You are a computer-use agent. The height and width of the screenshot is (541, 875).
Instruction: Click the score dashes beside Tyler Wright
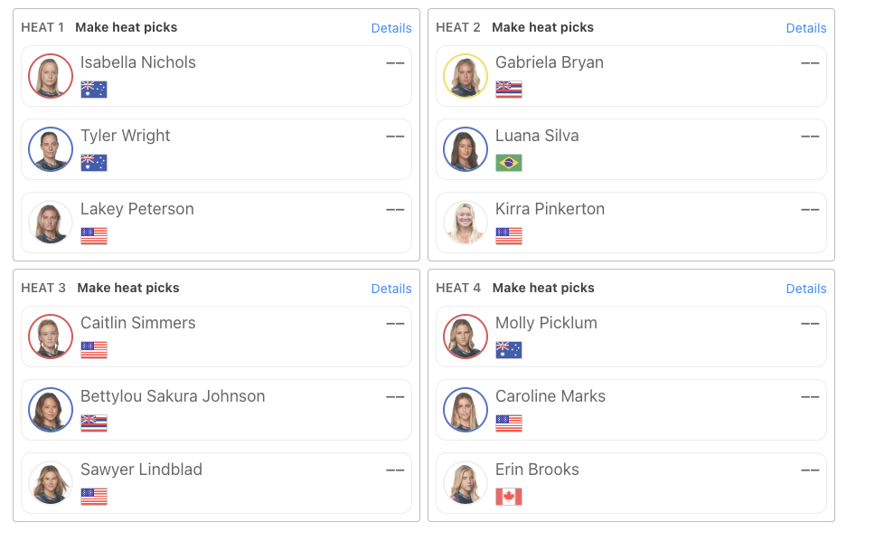click(395, 137)
